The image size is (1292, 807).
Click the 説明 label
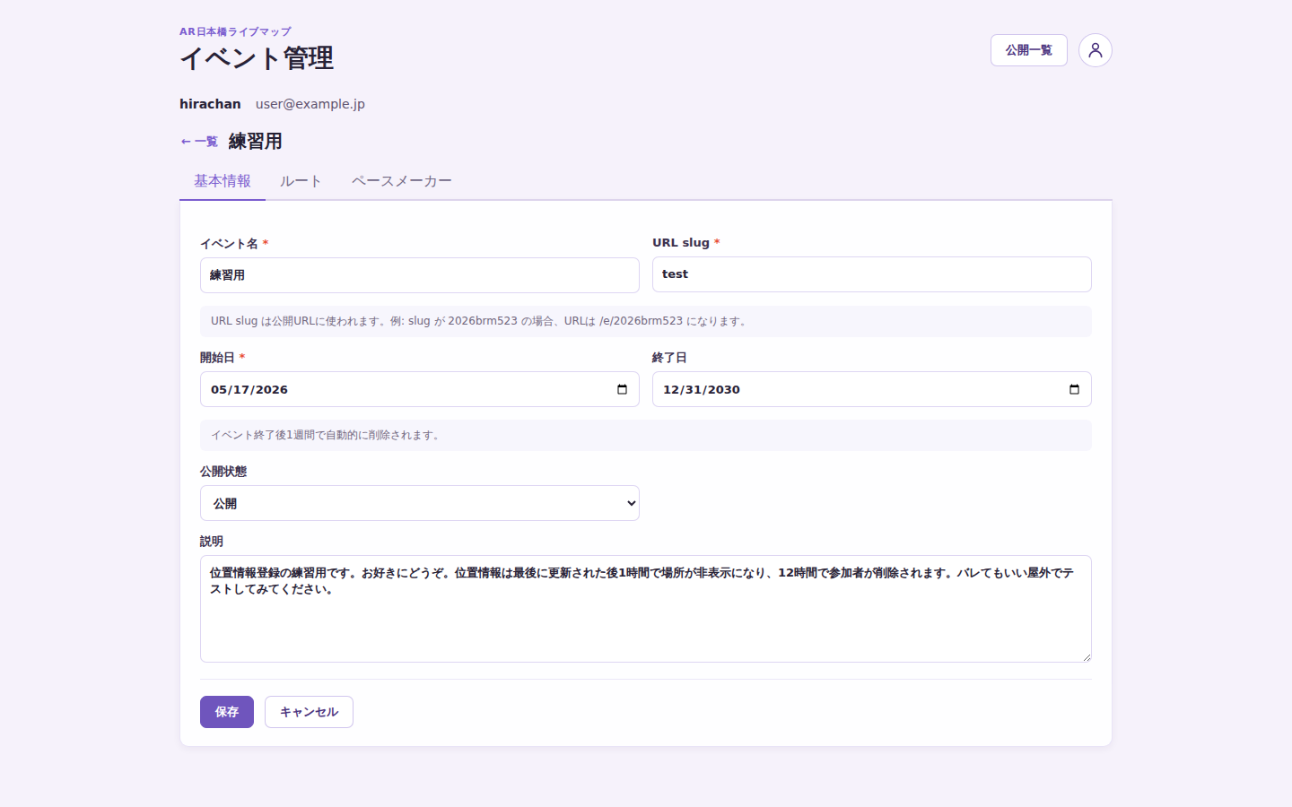[212, 542]
